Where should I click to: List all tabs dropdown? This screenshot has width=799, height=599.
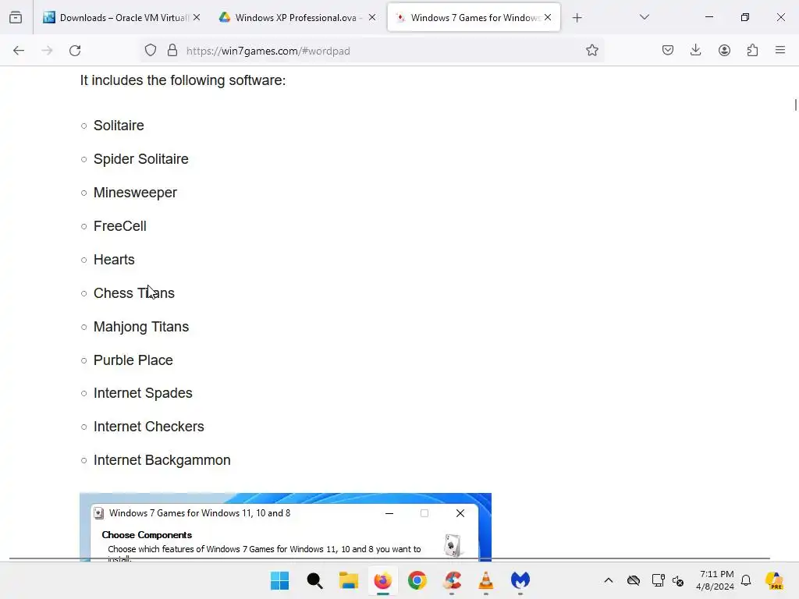644,17
